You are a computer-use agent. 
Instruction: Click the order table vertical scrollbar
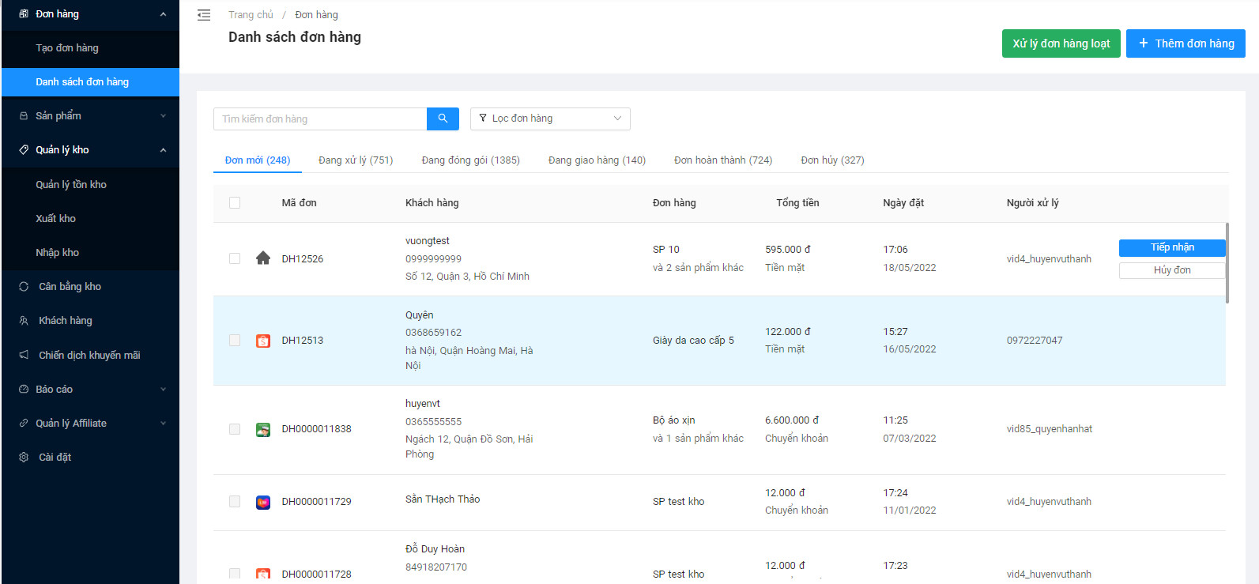point(1227,263)
